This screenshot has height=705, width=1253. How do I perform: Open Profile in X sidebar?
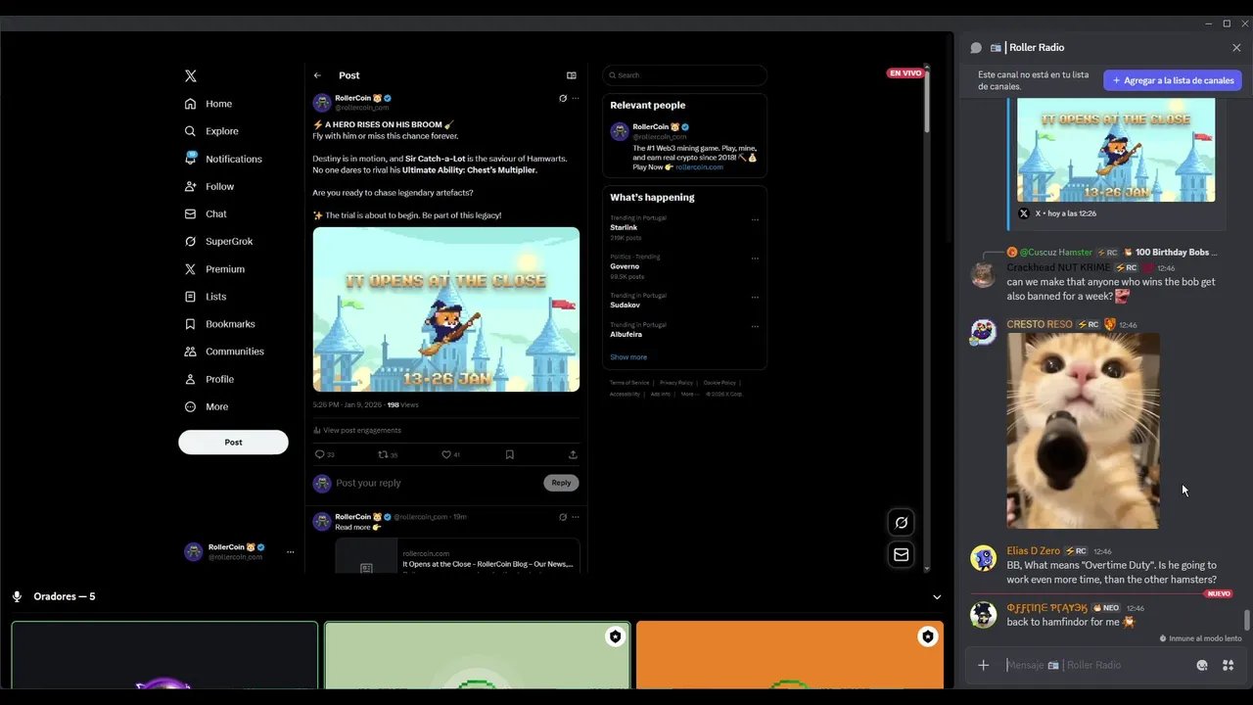pos(209,379)
